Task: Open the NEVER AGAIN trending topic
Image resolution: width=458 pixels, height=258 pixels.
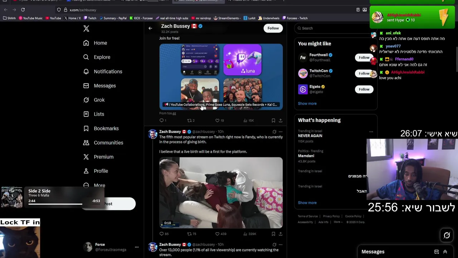Action: (x=310, y=136)
